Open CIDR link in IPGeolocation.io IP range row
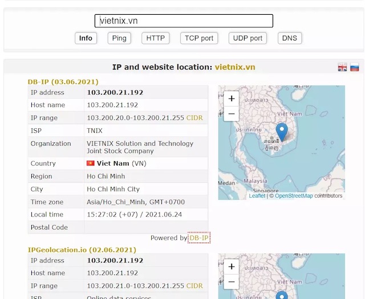 (194, 286)
